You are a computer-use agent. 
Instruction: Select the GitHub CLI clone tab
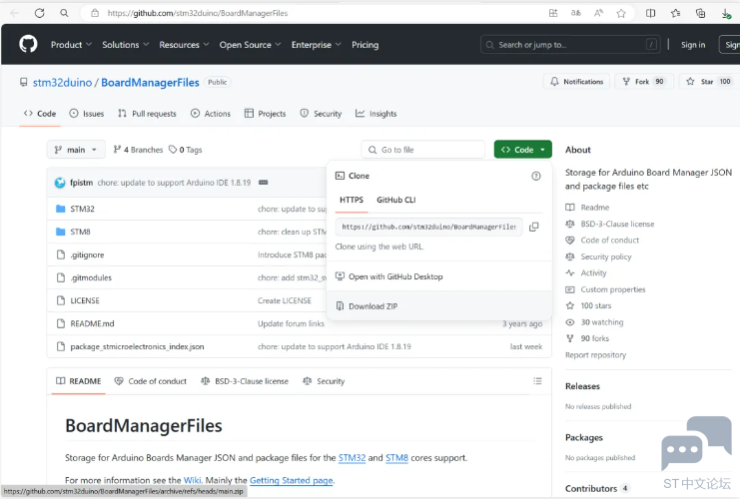(x=396, y=200)
